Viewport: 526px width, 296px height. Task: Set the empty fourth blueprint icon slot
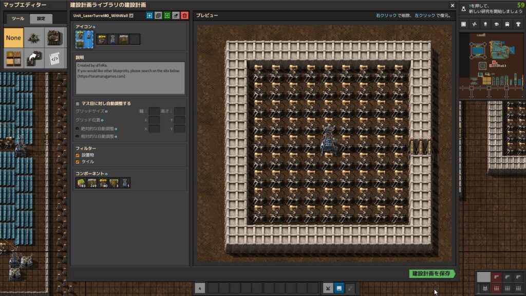(x=135, y=39)
